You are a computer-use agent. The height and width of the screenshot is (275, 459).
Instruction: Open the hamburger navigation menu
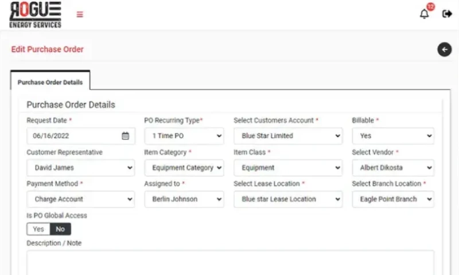(80, 14)
